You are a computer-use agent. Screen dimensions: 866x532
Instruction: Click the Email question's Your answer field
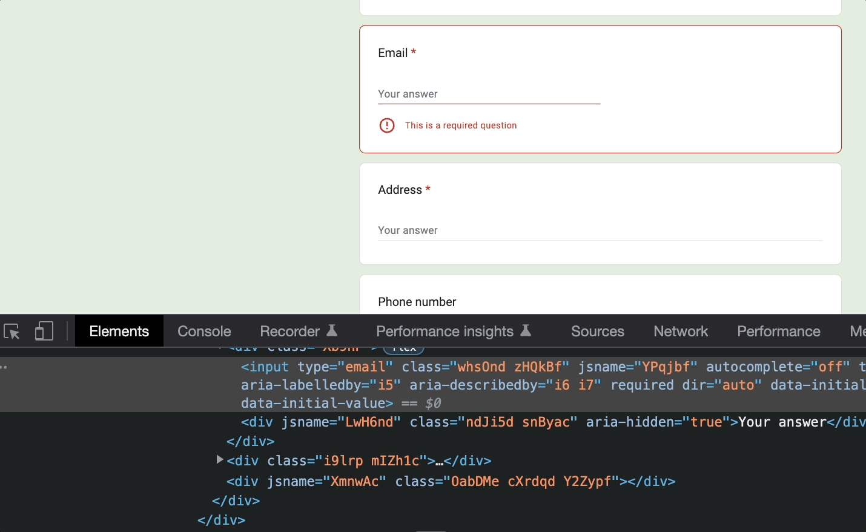(x=489, y=94)
